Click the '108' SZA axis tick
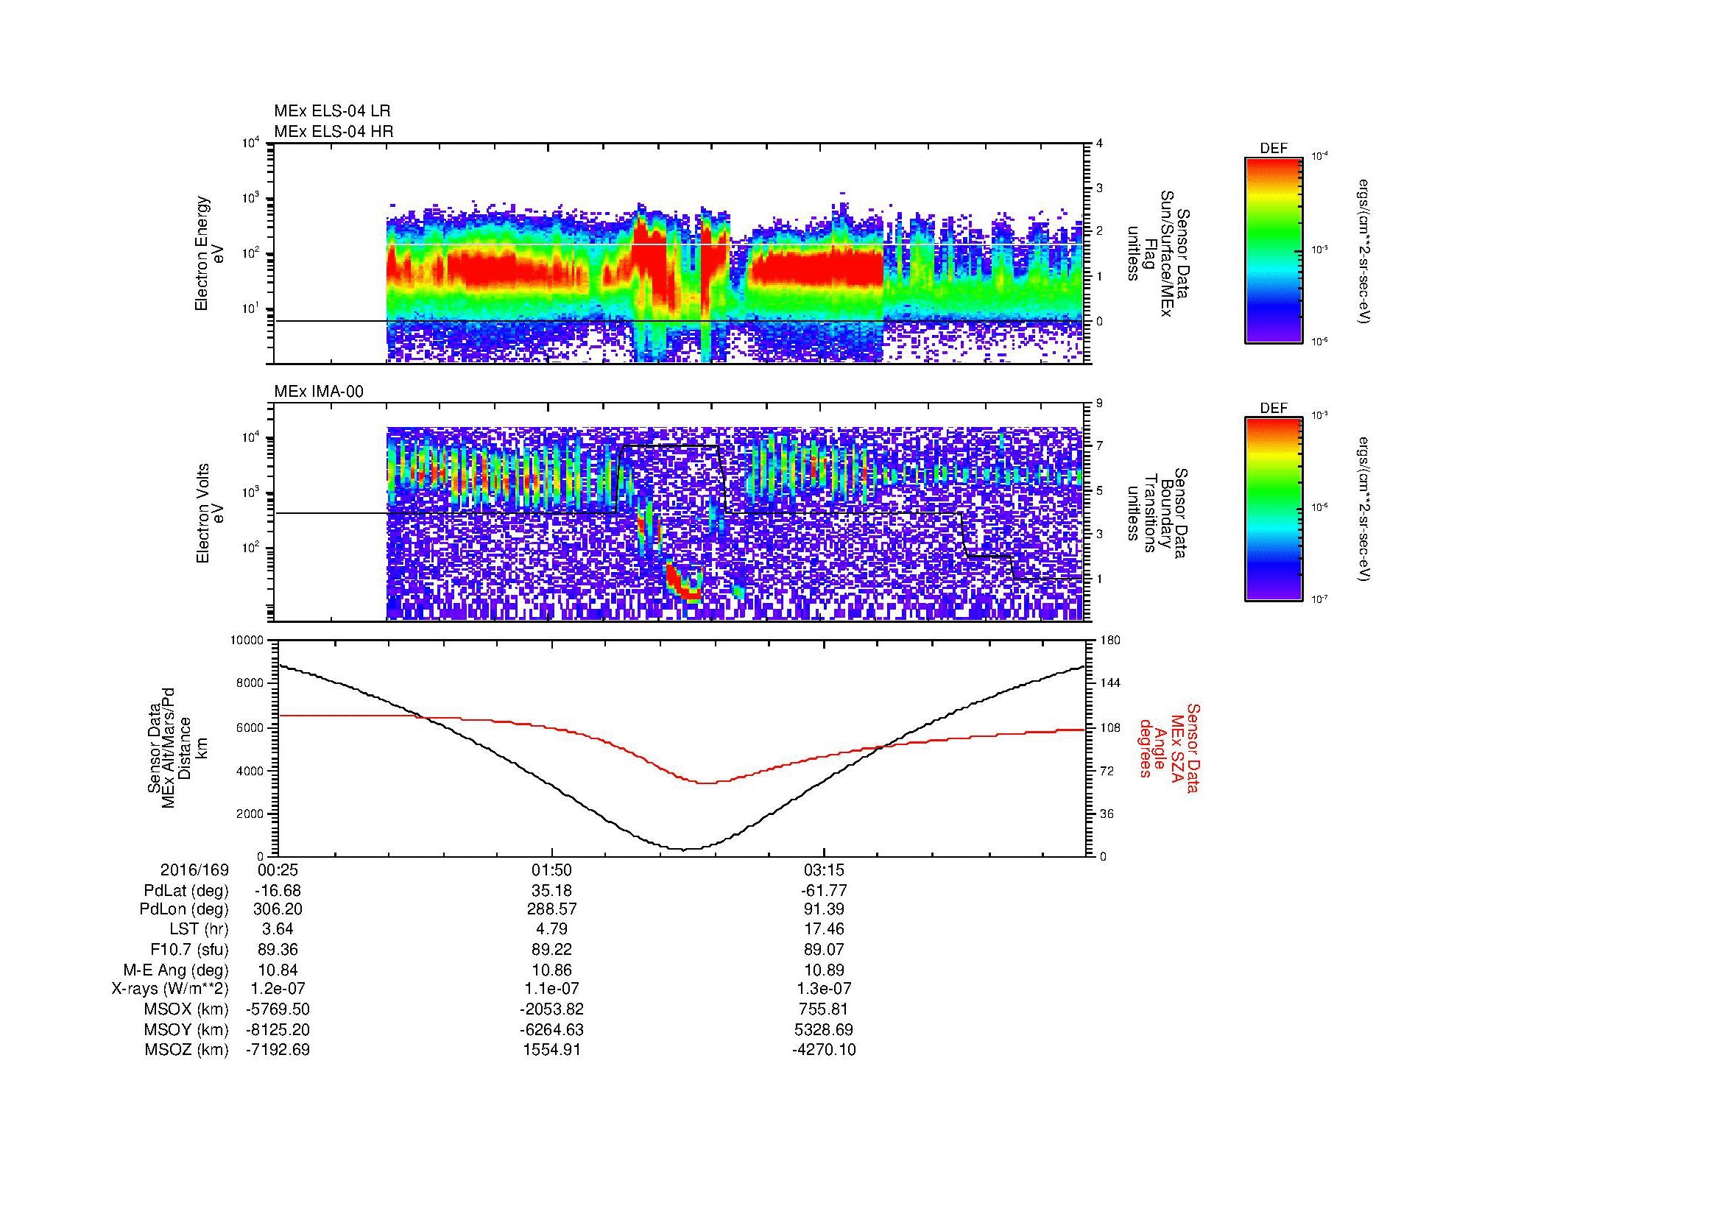This screenshot has width=1722, height=1217. [x=1112, y=727]
